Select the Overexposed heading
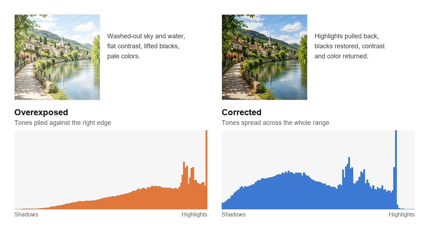 41,112
